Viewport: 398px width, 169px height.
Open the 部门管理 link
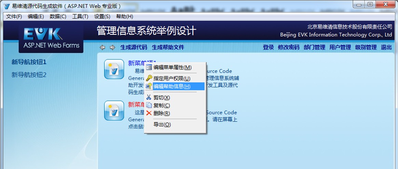click(x=315, y=47)
